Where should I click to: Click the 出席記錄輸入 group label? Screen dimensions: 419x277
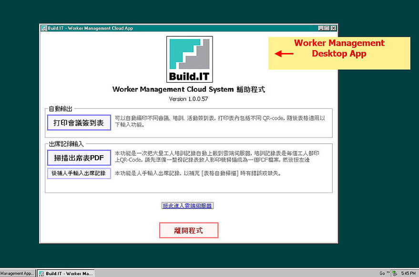point(66,144)
